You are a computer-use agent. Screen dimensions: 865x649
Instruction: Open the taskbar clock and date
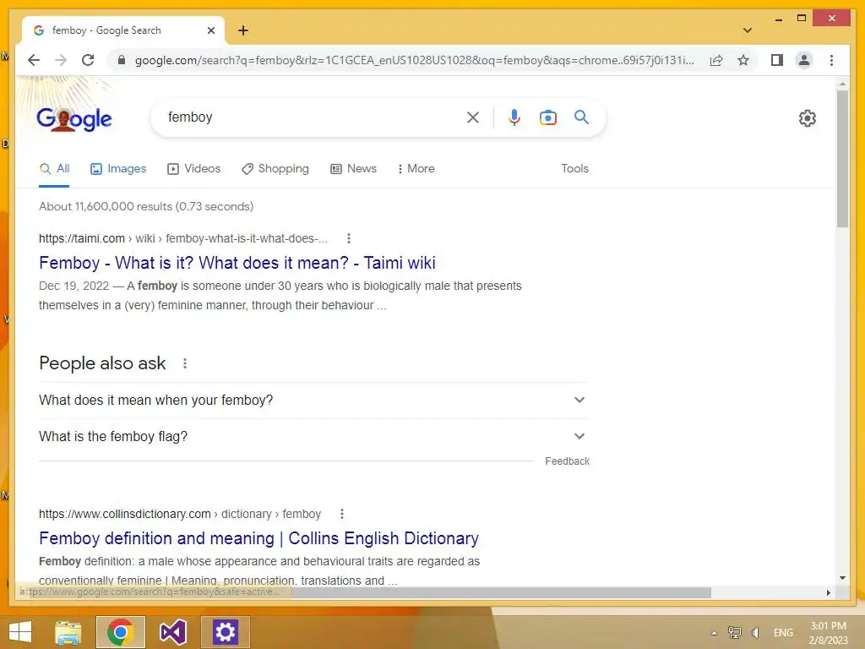pos(828,633)
